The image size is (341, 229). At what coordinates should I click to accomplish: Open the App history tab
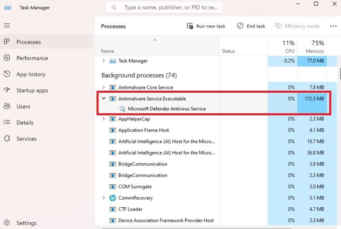coord(31,74)
